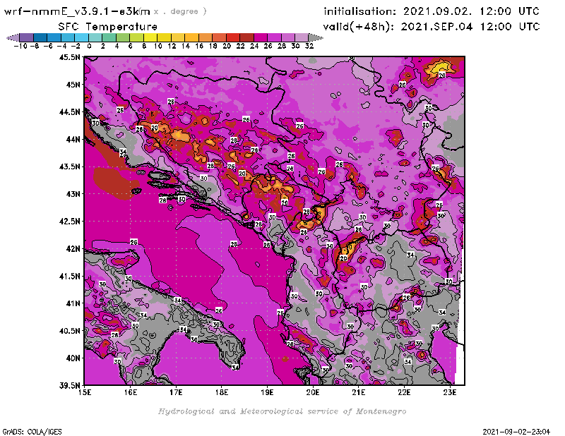
Task: Click the '17E' longitude label
Action: pos(176,392)
